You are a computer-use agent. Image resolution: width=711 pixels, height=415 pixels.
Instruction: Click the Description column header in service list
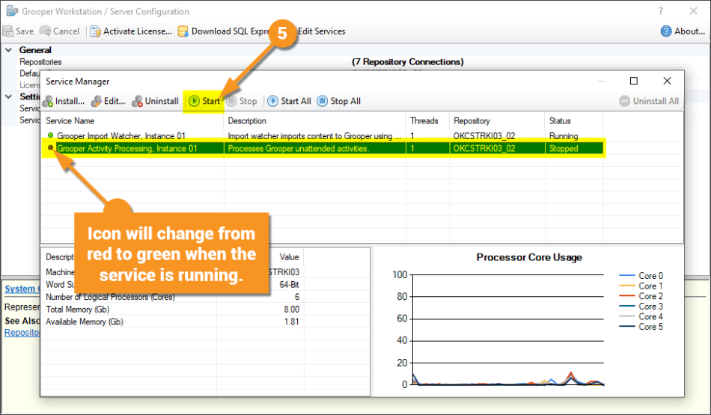[x=314, y=121]
